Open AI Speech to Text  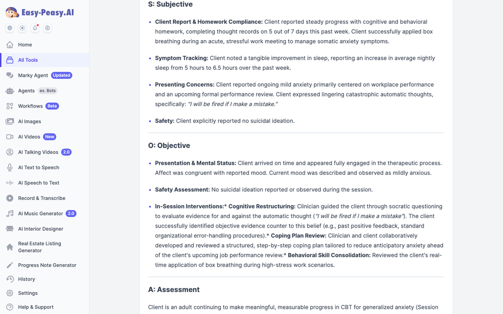coord(45,183)
